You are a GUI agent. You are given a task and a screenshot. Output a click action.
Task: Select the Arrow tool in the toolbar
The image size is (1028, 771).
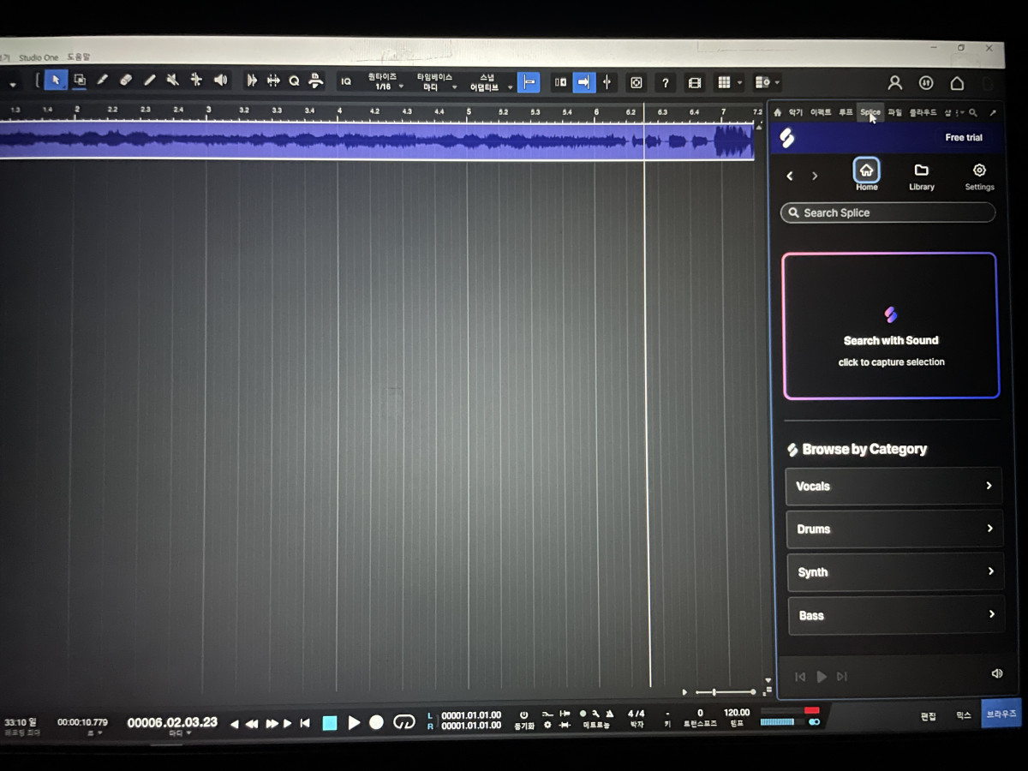(56, 81)
